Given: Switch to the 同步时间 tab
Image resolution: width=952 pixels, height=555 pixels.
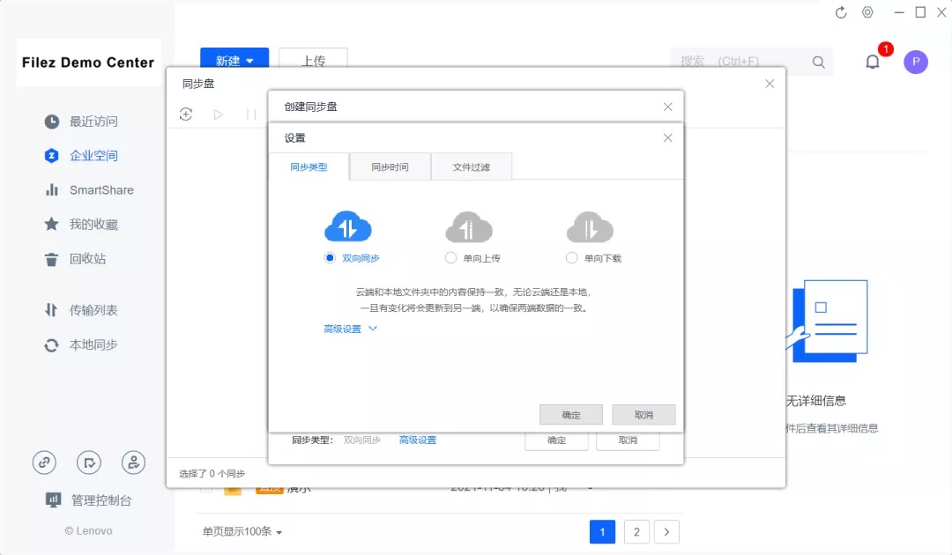Looking at the screenshot, I should pyautogui.click(x=390, y=166).
